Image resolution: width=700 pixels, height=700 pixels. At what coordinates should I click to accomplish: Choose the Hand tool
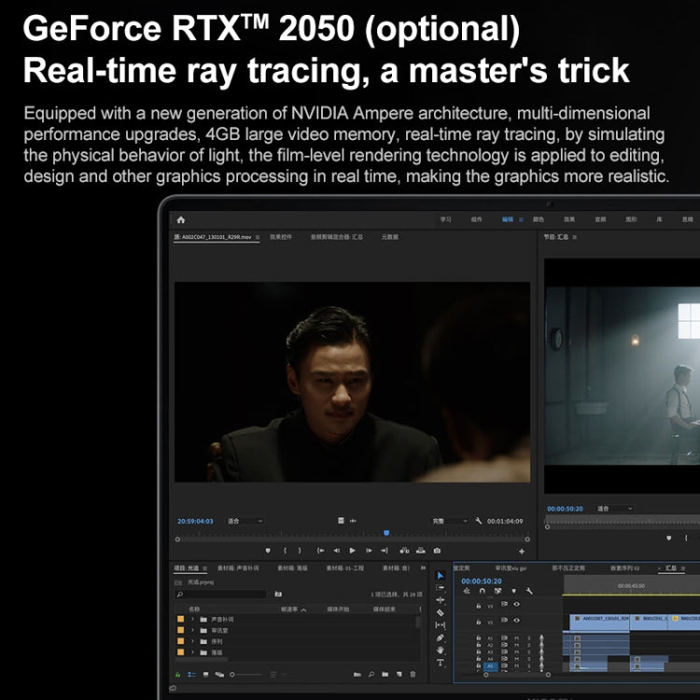441,650
